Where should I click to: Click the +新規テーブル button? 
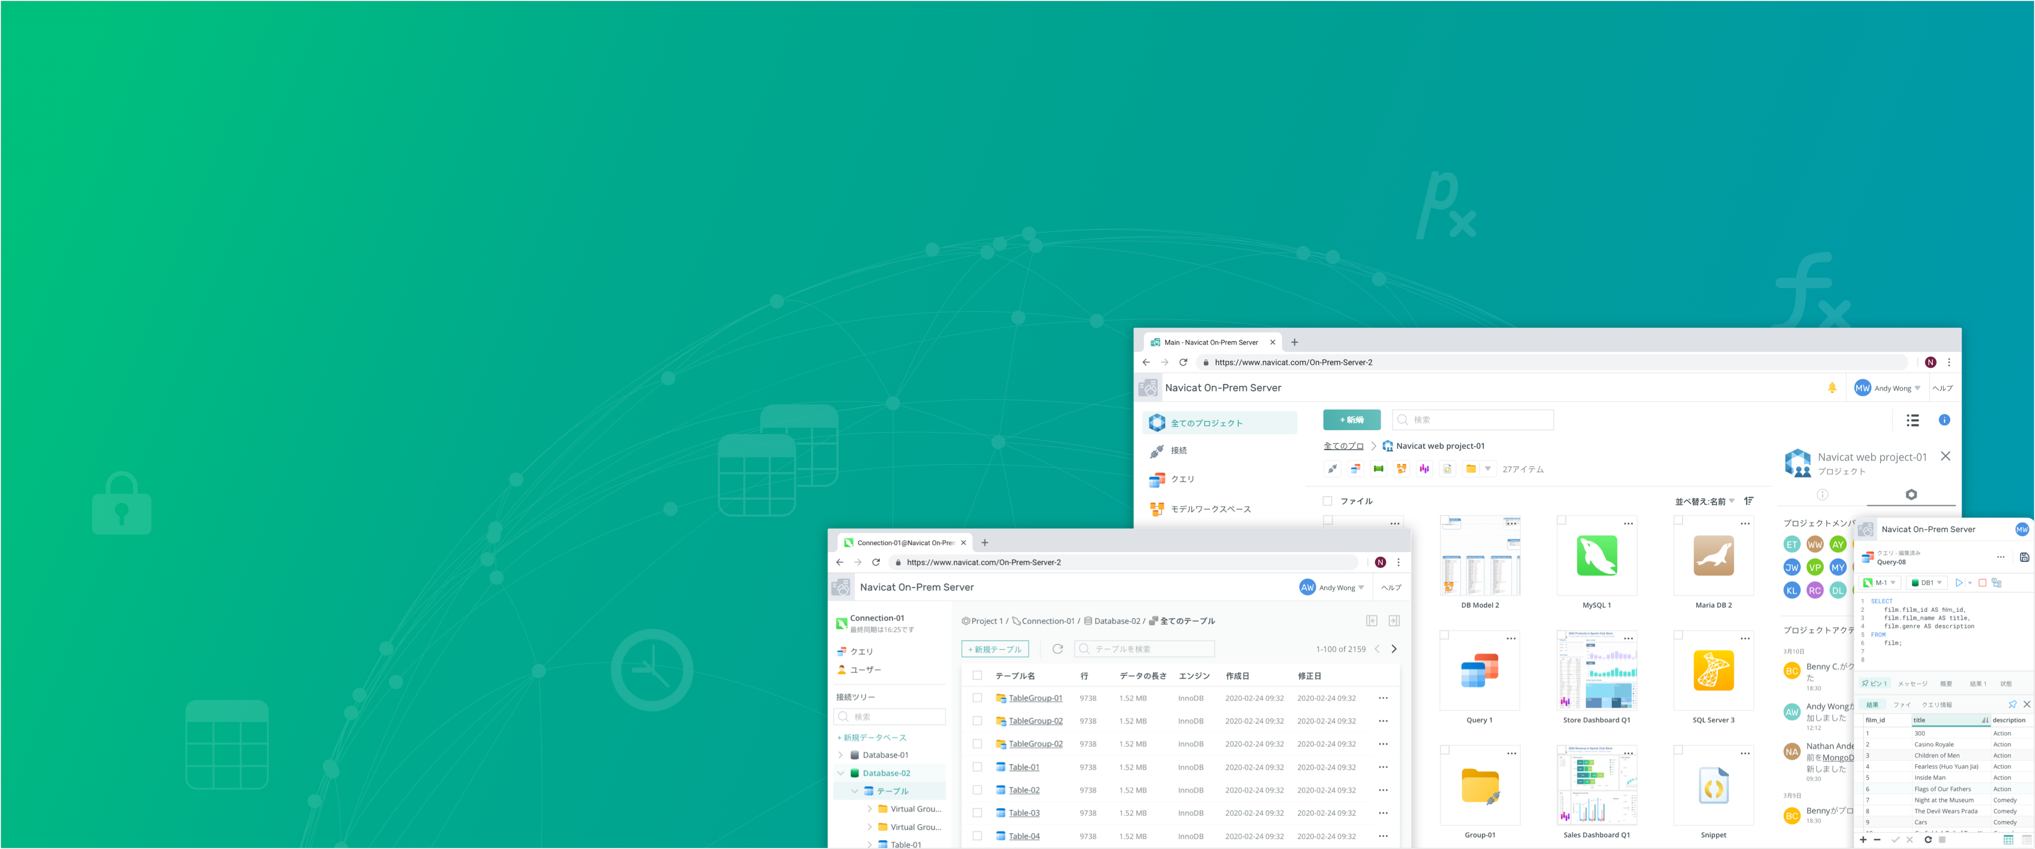pos(995,648)
